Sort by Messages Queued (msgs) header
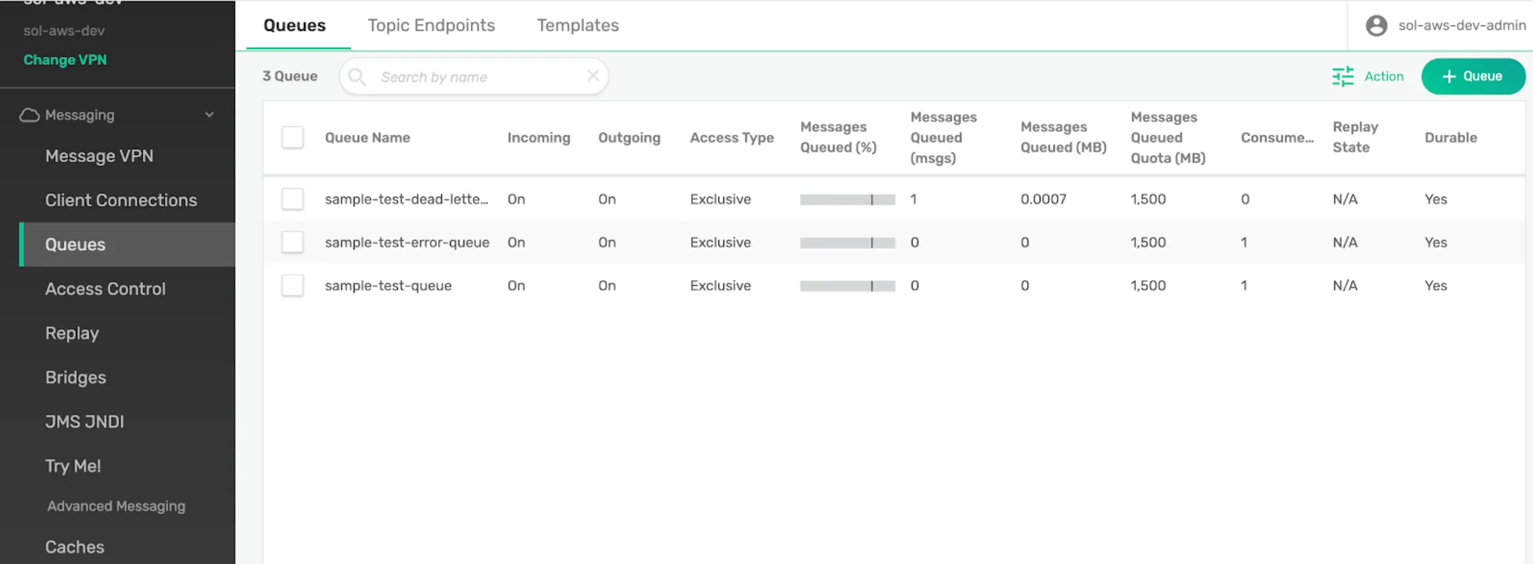Image resolution: width=1533 pixels, height=564 pixels. click(x=943, y=137)
